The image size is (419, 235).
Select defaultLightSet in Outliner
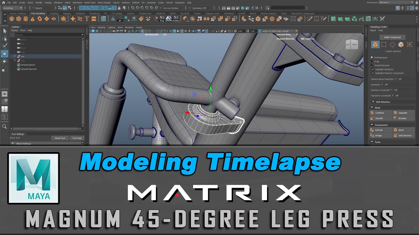point(28,65)
